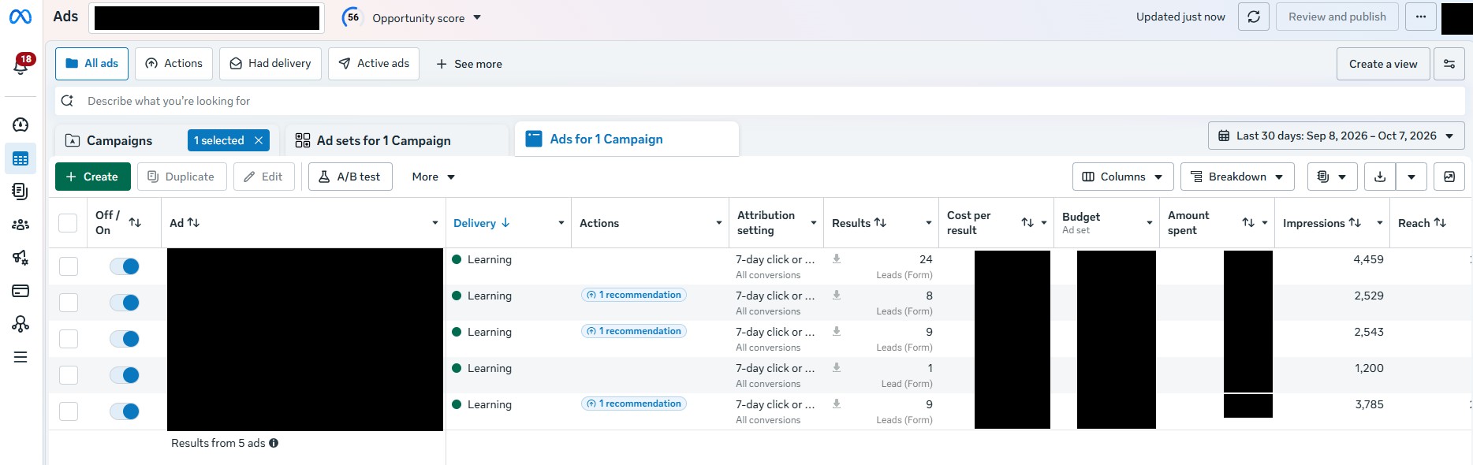Open the More actions dropdown
Image resolution: width=1473 pixels, height=465 pixels.
433,177
